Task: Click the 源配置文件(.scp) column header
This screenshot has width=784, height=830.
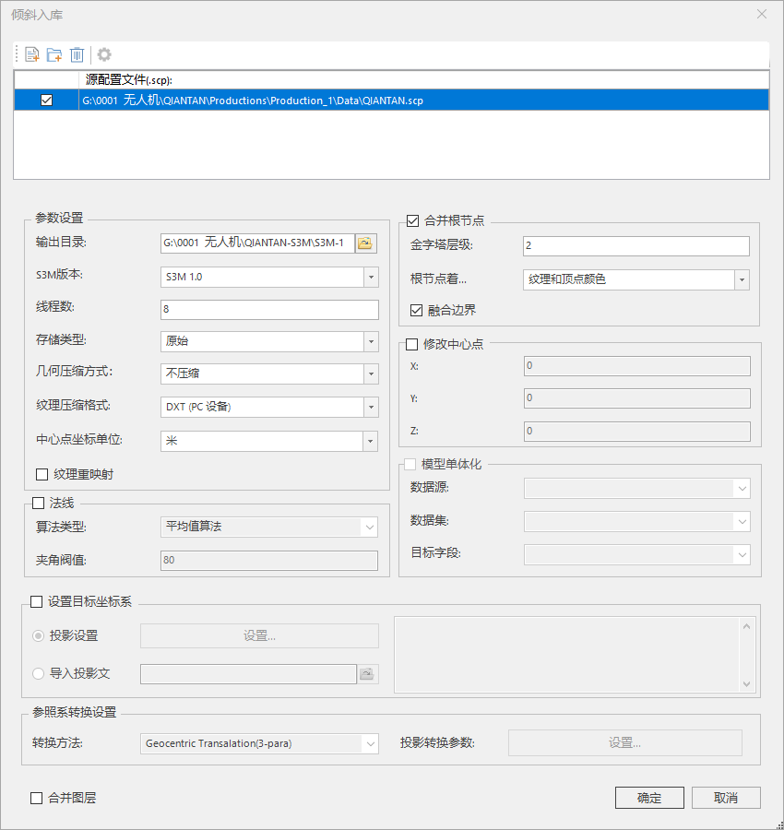Action: (423, 80)
